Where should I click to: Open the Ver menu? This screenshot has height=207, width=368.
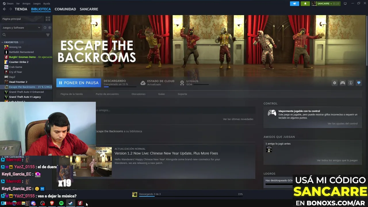18,3
